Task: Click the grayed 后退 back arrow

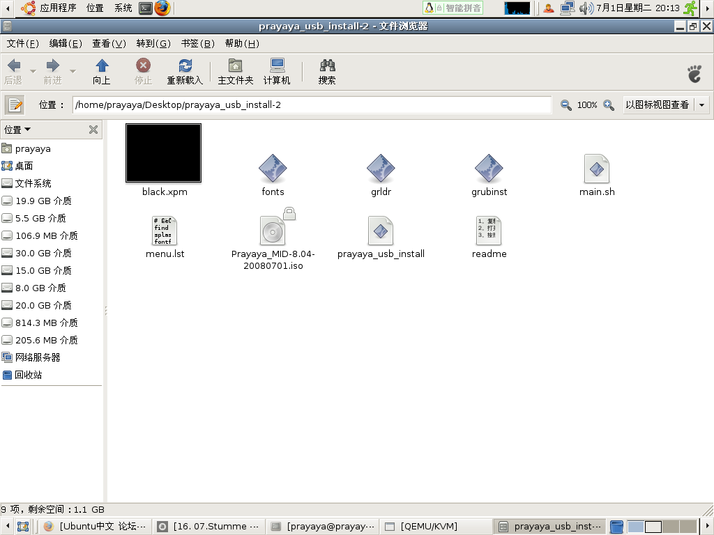Action: [x=14, y=72]
